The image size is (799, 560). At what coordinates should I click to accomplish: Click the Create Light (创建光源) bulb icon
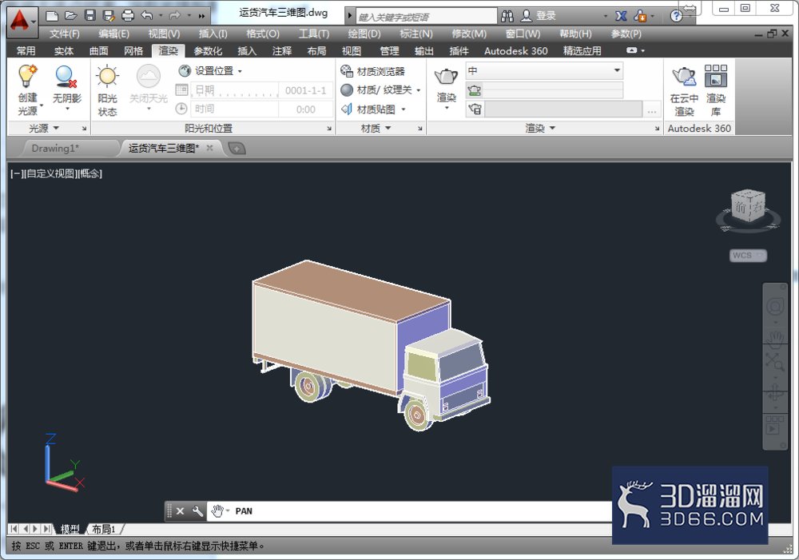27,77
